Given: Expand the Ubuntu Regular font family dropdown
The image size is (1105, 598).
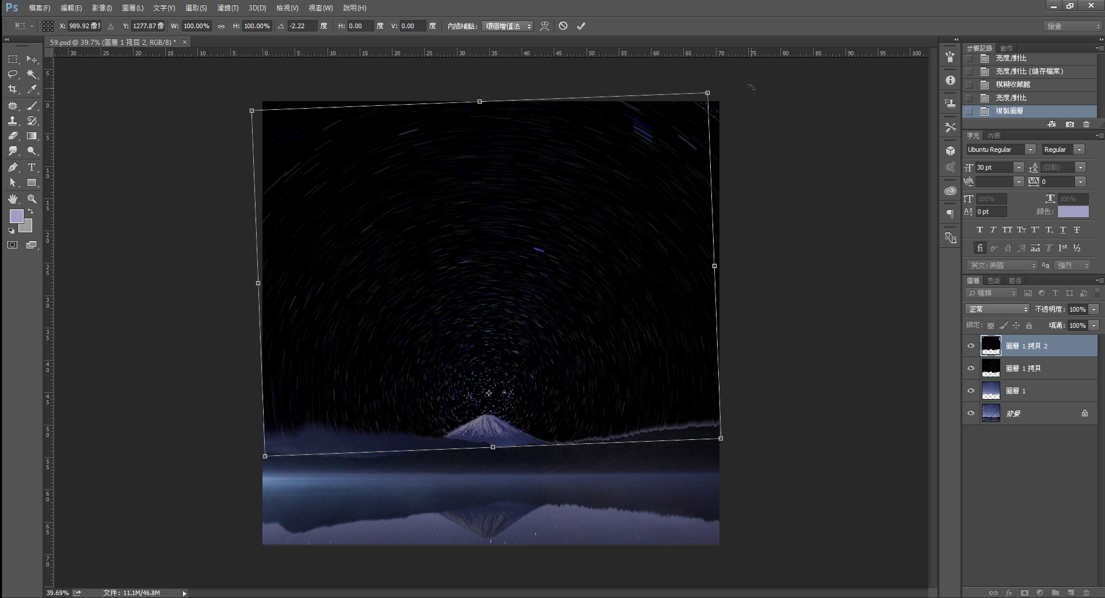Looking at the screenshot, I should [x=1030, y=149].
